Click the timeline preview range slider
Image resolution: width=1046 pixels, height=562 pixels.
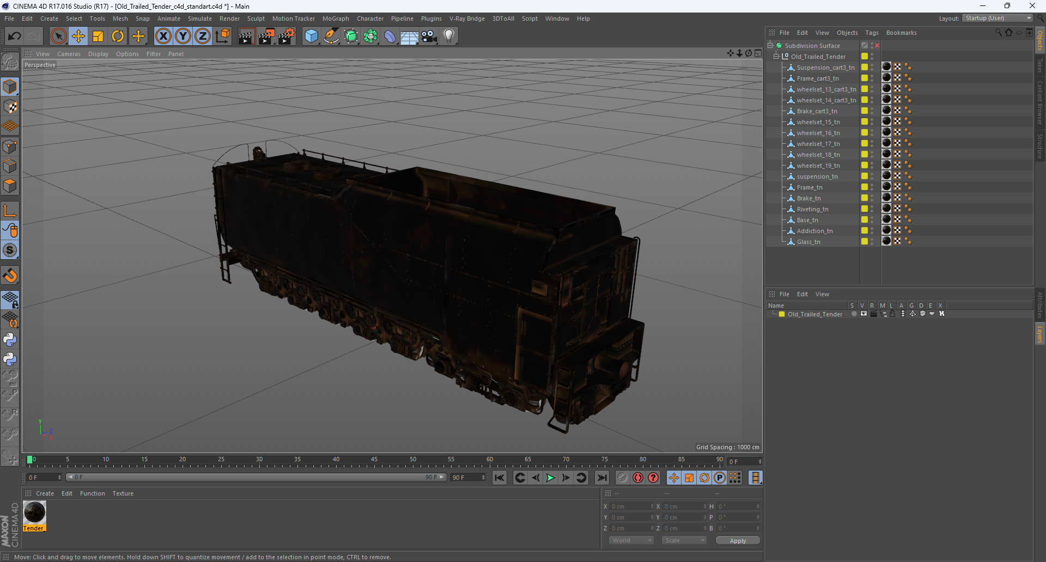click(x=256, y=478)
